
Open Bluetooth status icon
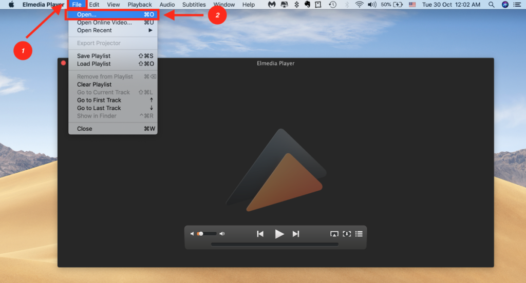pyautogui.click(x=347, y=4)
